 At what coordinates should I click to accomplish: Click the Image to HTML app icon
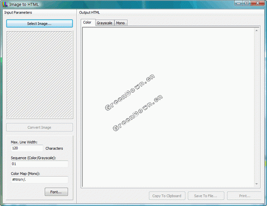coord(5,4)
